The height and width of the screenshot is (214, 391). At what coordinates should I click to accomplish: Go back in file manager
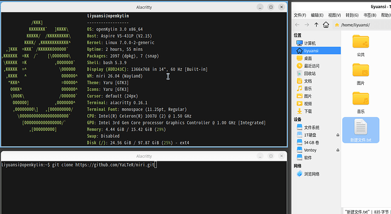[x=297, y=25]
